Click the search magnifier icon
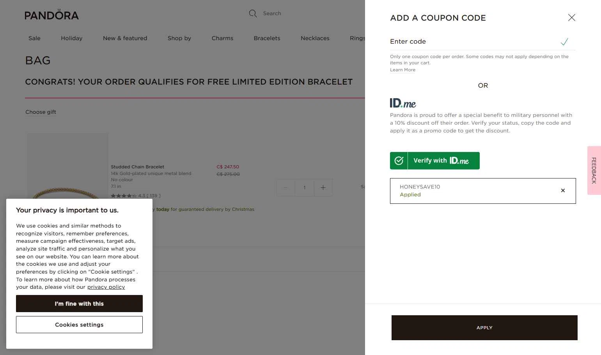The height and width of the screenshot is (355, 601). [x=253, y=14]
